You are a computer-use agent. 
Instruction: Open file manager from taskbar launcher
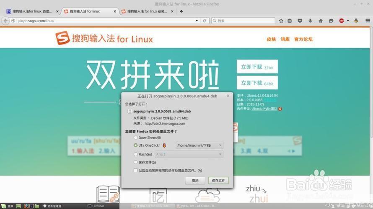(36, 206)
